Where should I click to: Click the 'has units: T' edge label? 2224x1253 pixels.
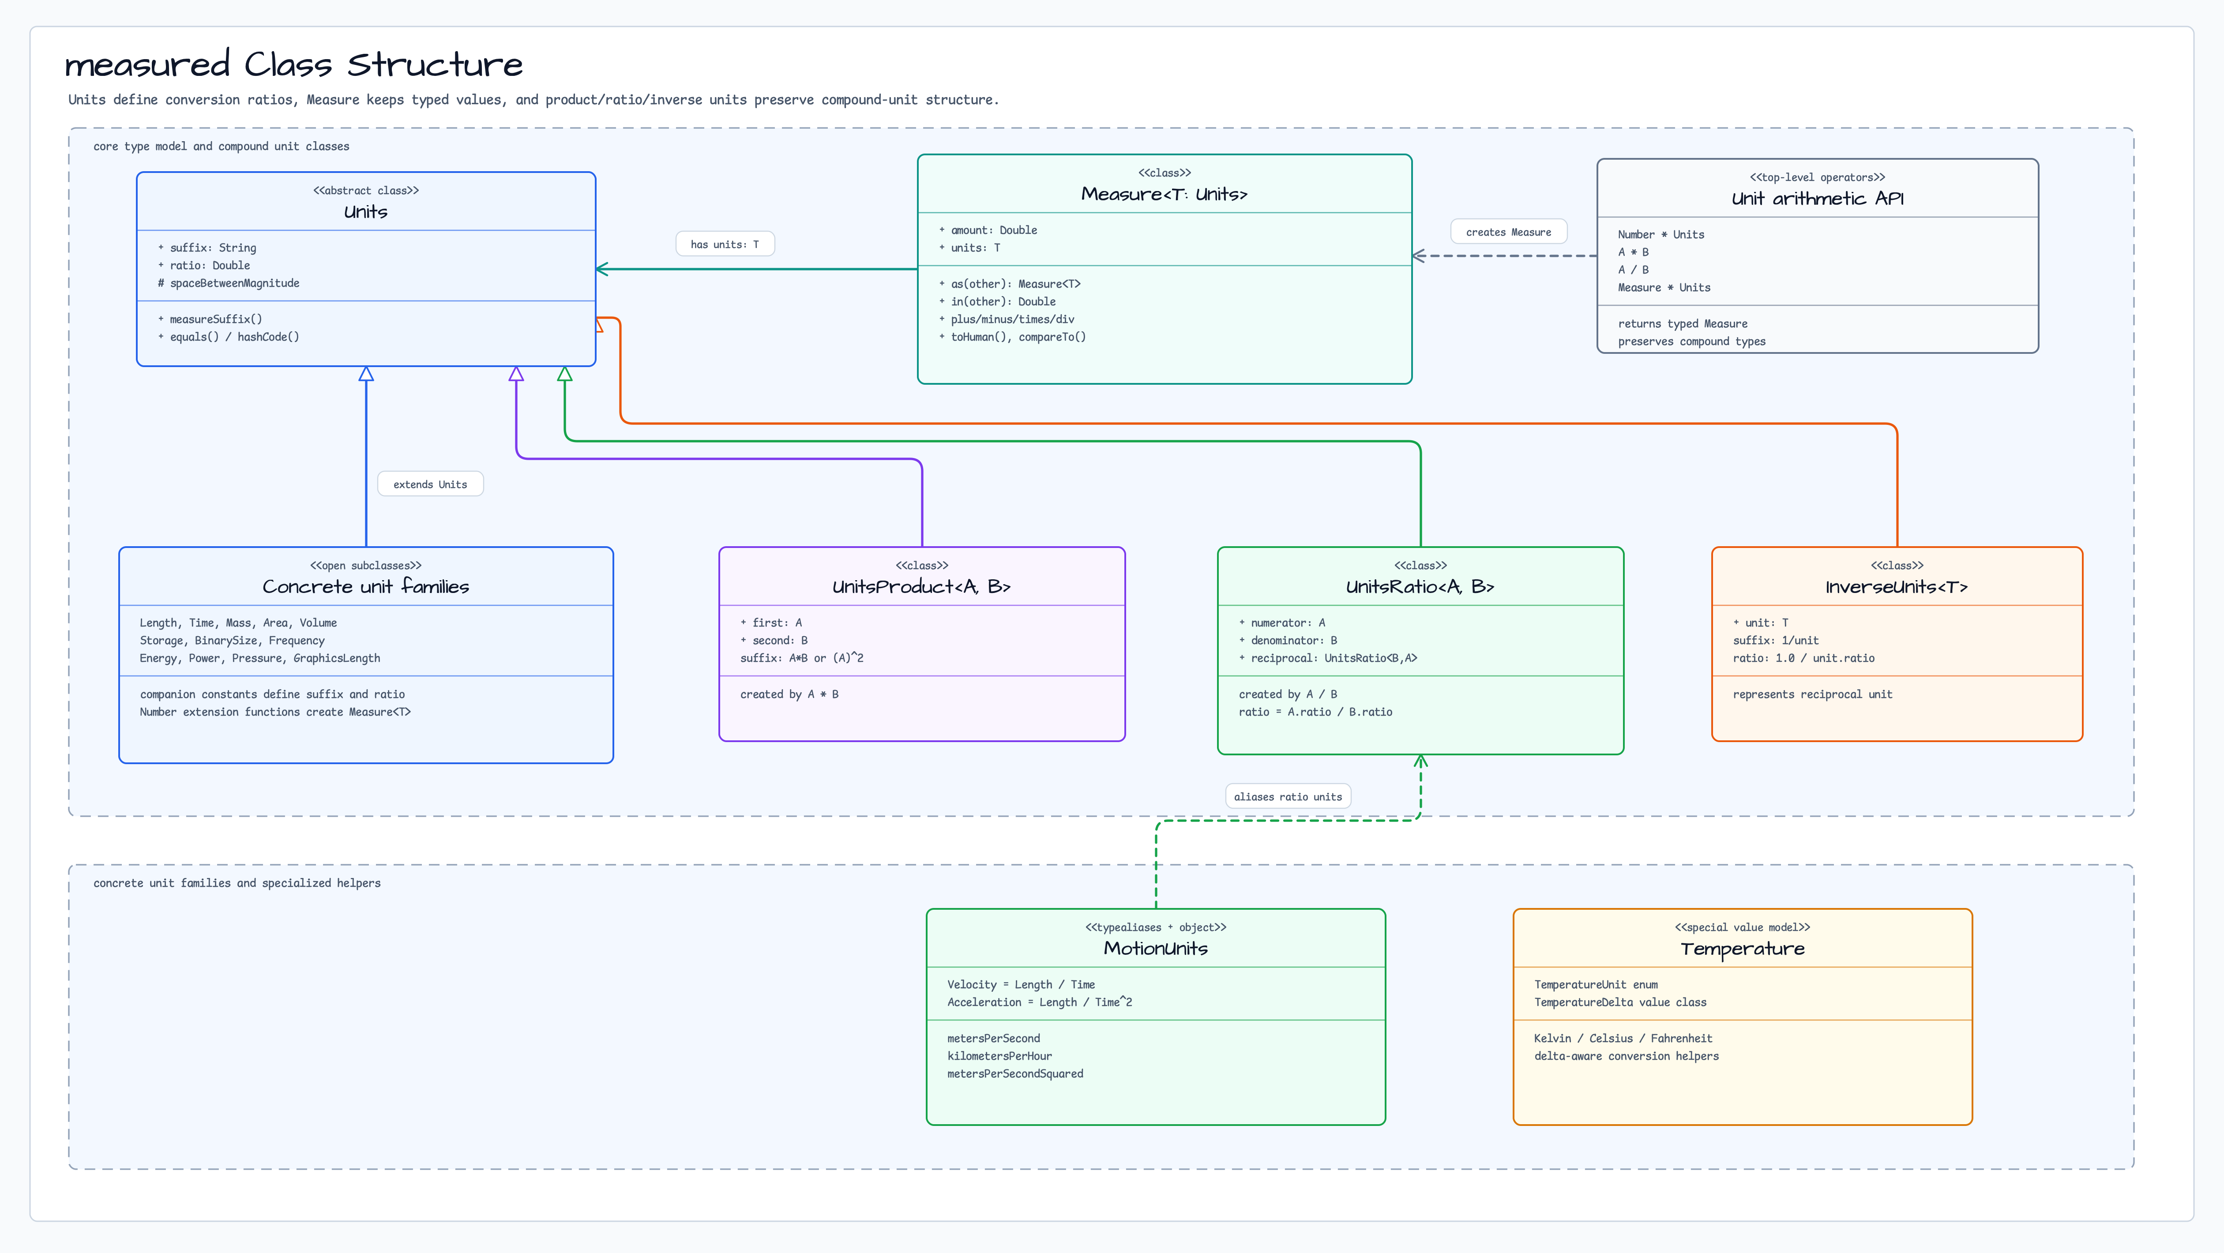[x=725, y=244]
